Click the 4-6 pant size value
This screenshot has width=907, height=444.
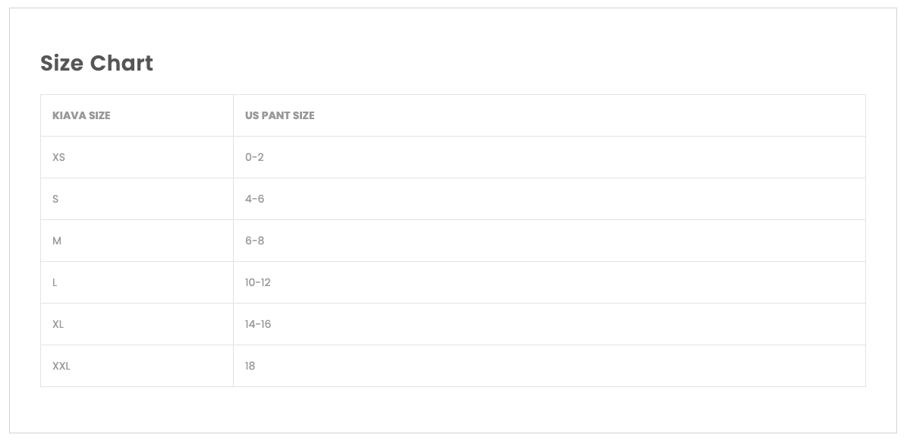(x=254, y=199)
